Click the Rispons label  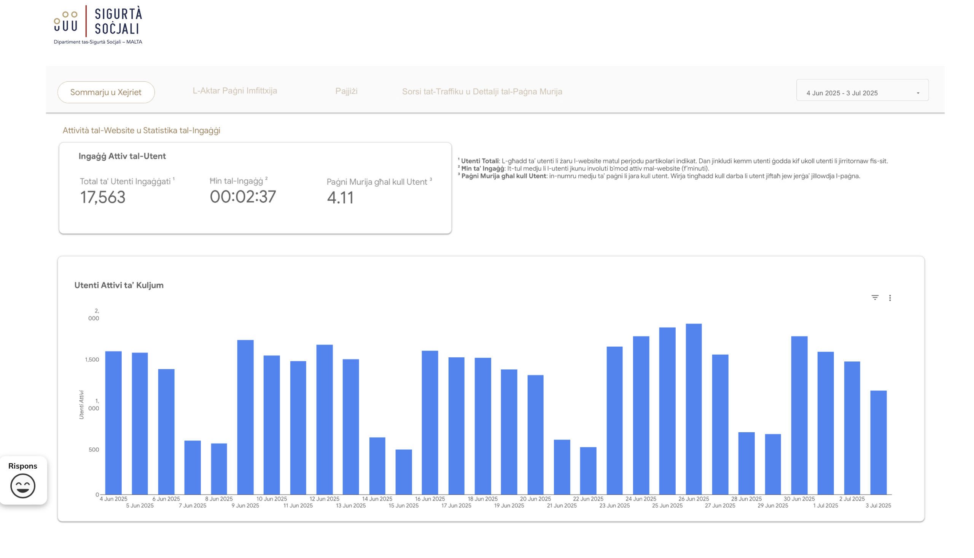pyautogui.click(x=22, y=466)
